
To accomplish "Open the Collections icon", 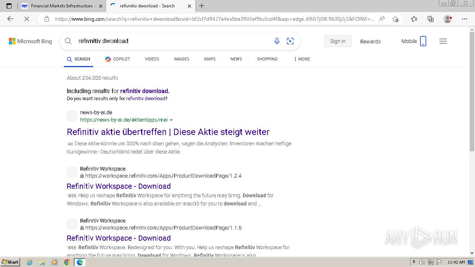I will (430, 19).
